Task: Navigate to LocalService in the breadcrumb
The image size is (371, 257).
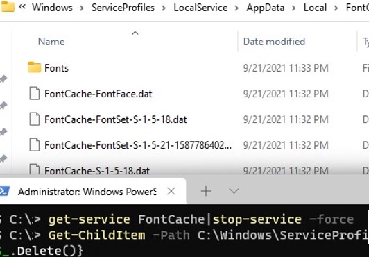Action: click(200, 8)
